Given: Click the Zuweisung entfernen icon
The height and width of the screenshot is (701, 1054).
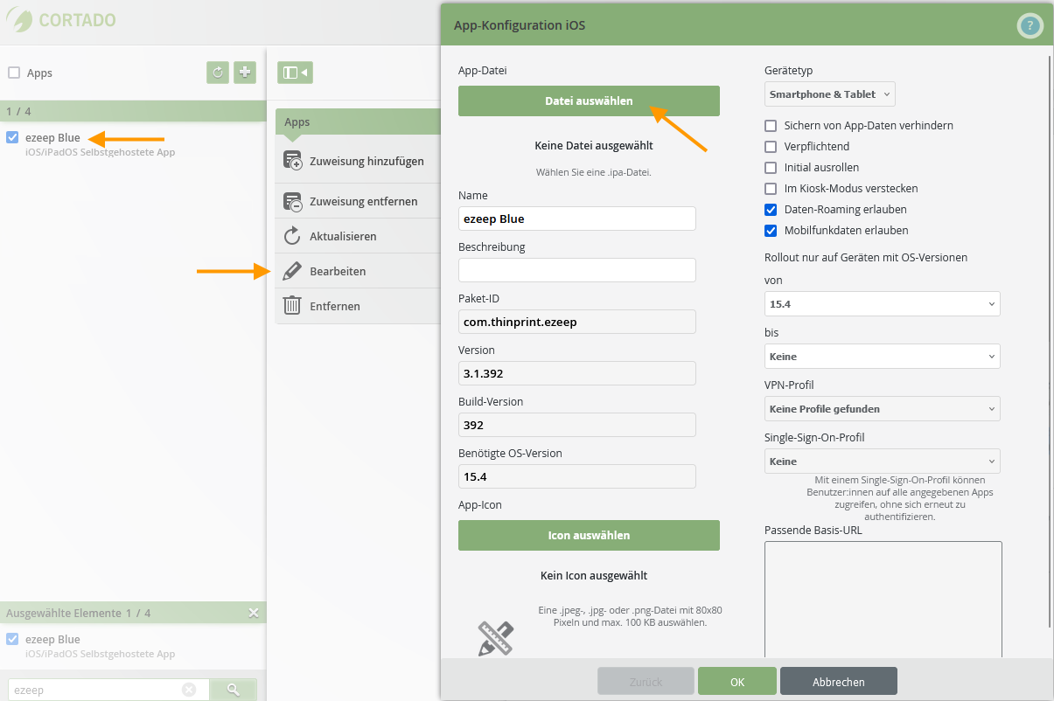Looking at the screenshot, I should pos(293,202).
